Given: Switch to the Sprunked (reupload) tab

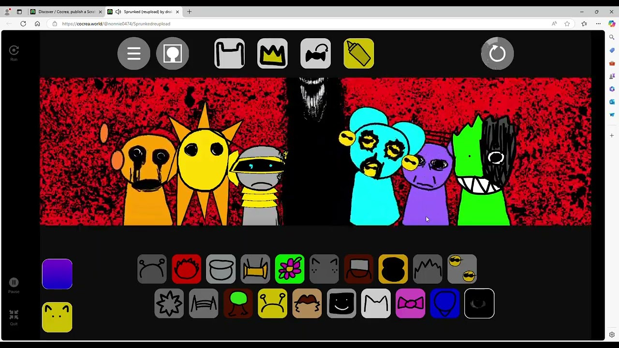Looking at the screenshot, I should click(144, 12).
